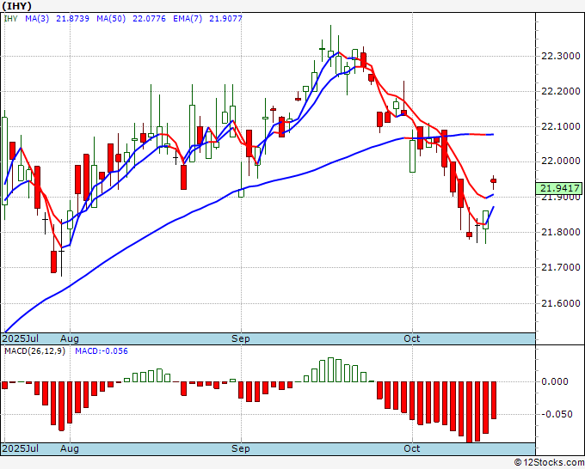Click the 22.2000 price axis label
The width and height of the screenshot is (585, 469).
(560, 91)
